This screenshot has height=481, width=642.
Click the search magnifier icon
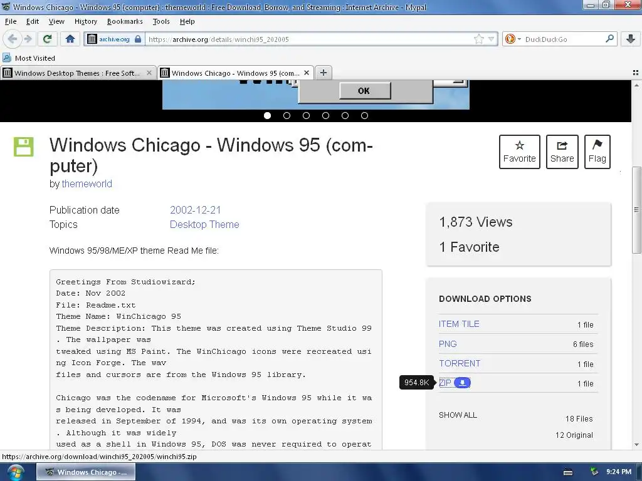click(x=609, y=39)
